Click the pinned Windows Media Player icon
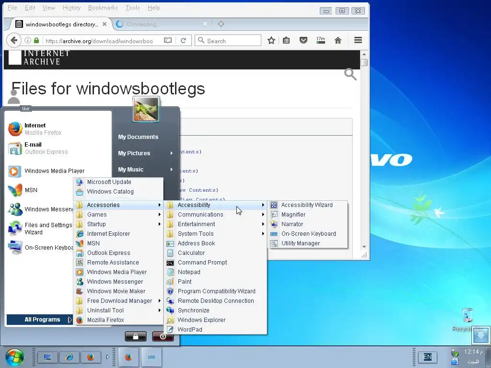The image size is (491, 368). coord(15,171)
